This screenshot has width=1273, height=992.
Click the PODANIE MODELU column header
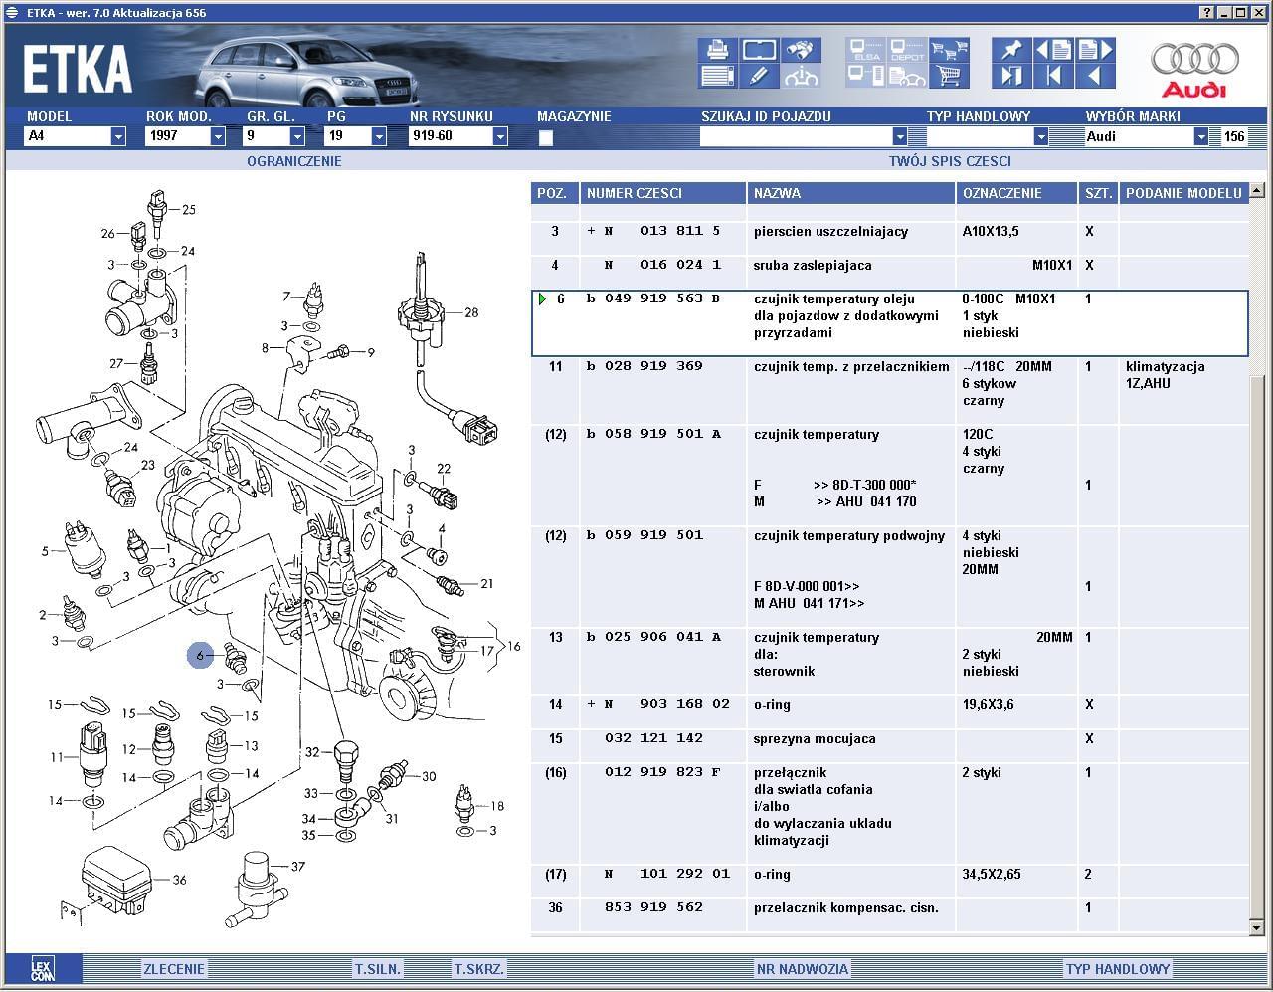point(1183,193)
